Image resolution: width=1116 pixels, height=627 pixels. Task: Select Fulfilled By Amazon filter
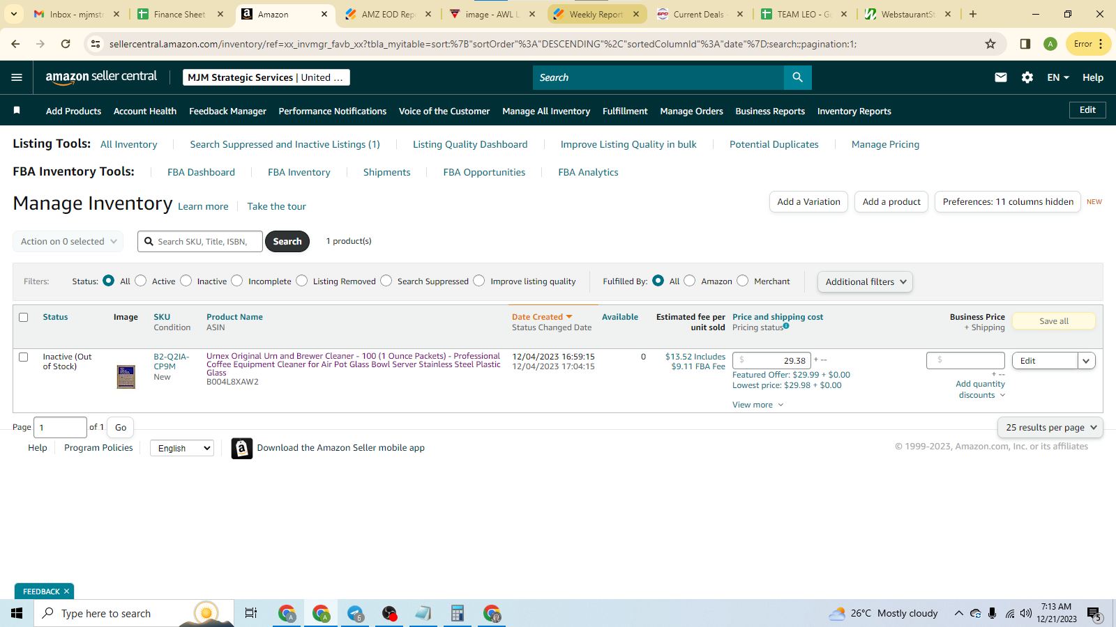[x=690, y=281]
